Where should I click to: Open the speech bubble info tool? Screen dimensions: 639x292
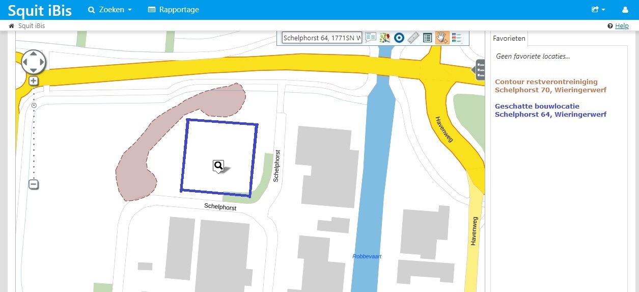(x=370, y=38)
